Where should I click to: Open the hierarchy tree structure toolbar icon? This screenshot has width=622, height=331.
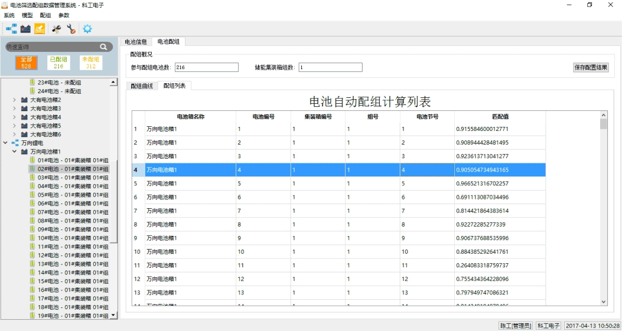point(11,28)
